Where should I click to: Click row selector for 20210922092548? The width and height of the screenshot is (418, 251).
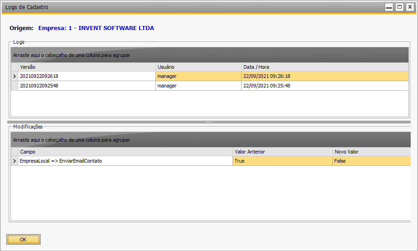pyautogui.click(x=15, y=86)
